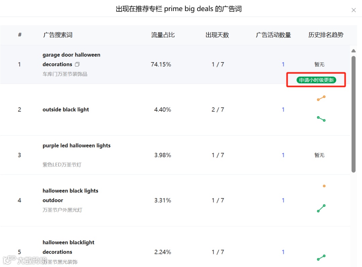The width and height of the screenshot is (362, 267).
Task: Close the prime big deals dialog
Action: [x=354, y=10]
